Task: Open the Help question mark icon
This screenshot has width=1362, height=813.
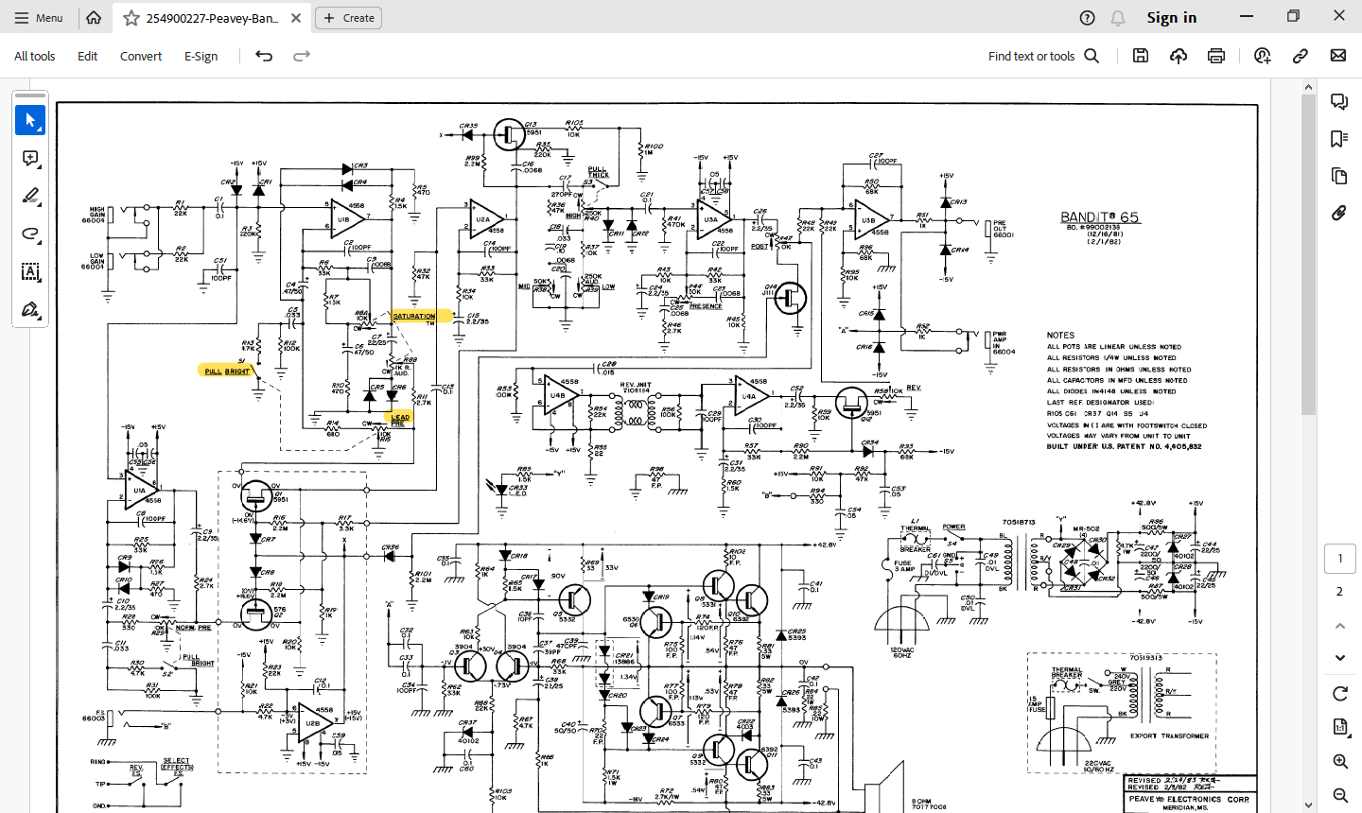Action: click(1088, 18)
